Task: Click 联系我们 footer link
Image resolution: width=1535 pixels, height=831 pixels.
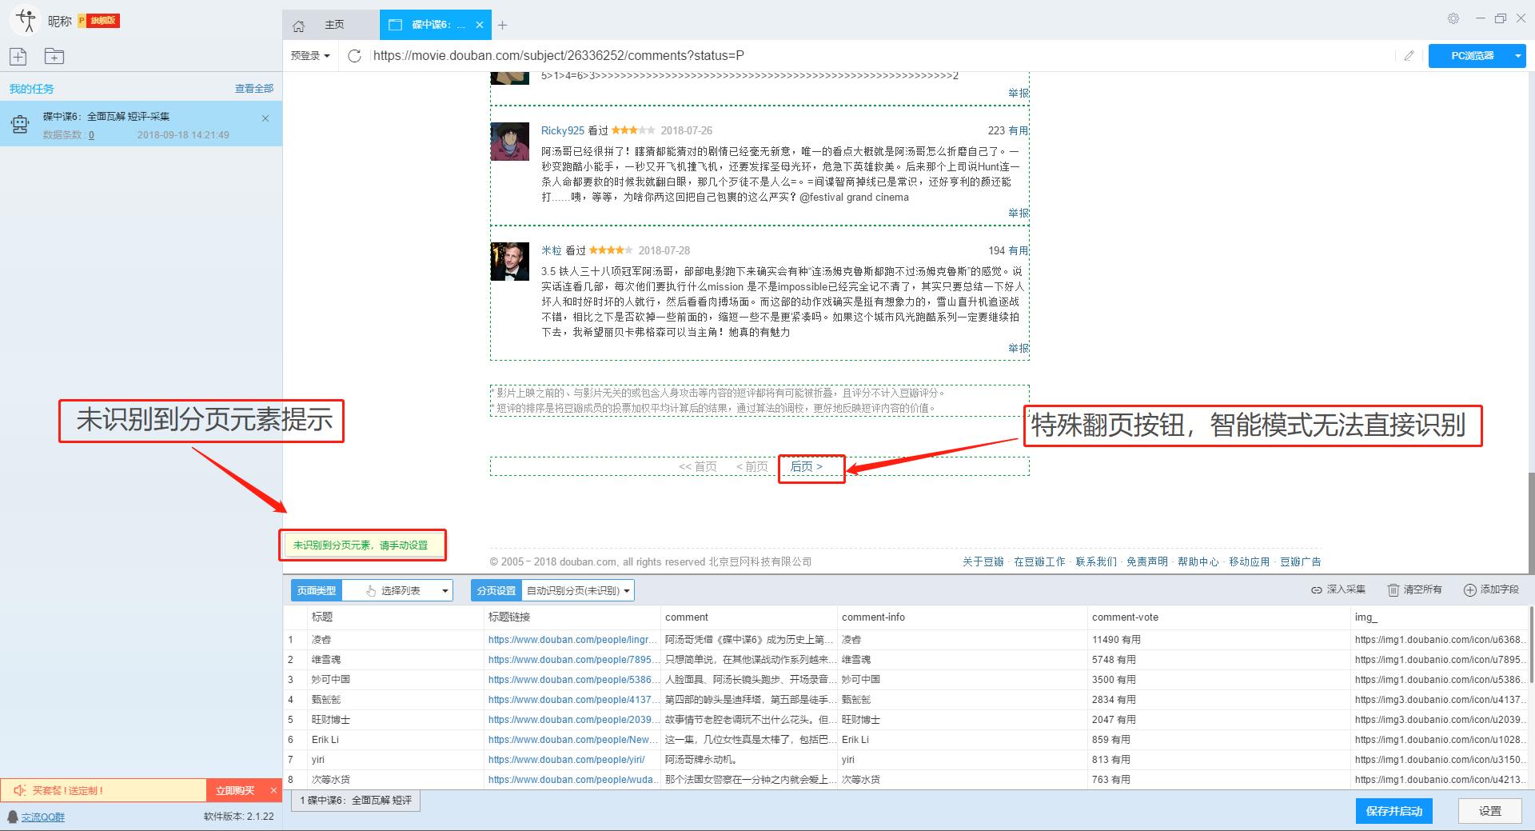Action: pyautogui.click(x=1096, y=561)
